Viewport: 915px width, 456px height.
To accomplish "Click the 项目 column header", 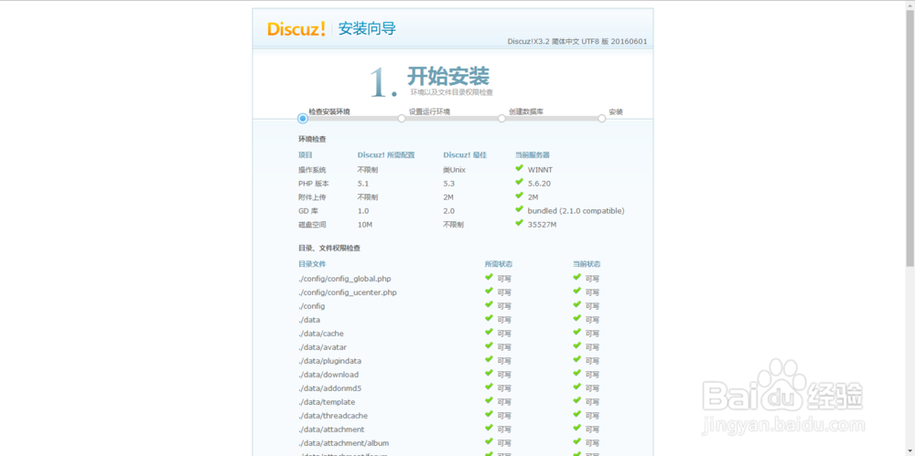I will coord(306,154).
